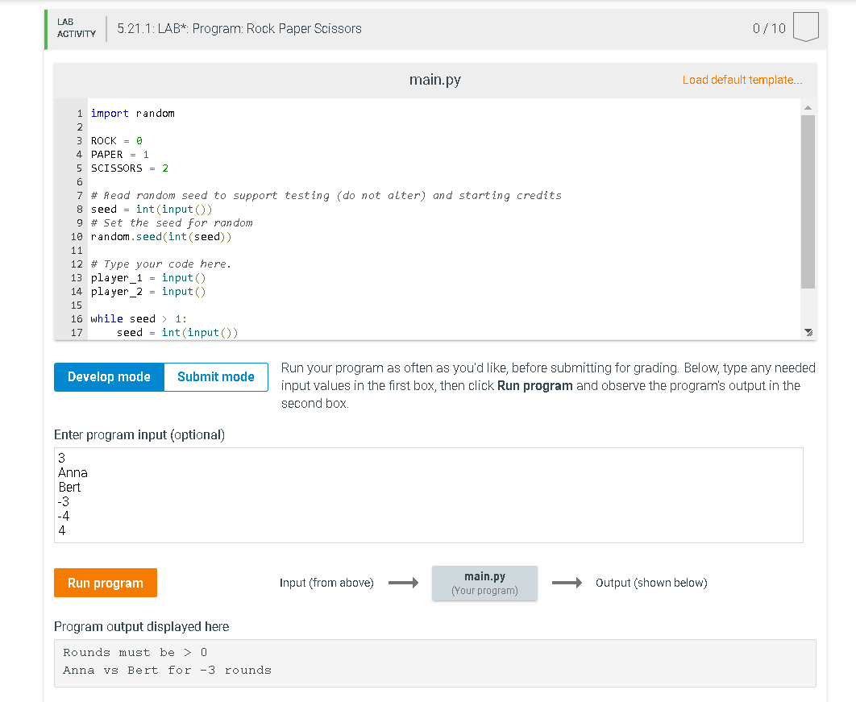Click the Anna entry in the input box

tap(72, 472)
